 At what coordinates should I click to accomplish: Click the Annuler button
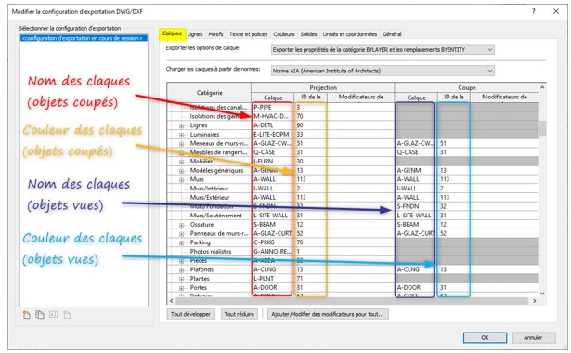tap(533, 338)
